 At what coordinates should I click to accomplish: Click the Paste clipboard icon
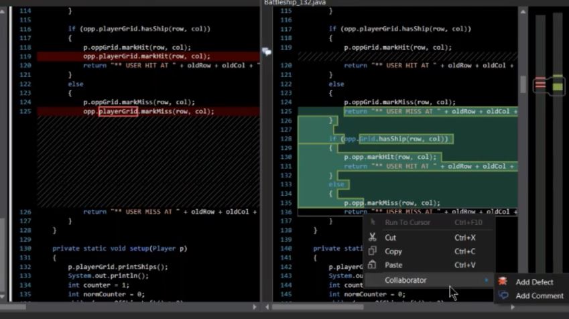[372, 265]
